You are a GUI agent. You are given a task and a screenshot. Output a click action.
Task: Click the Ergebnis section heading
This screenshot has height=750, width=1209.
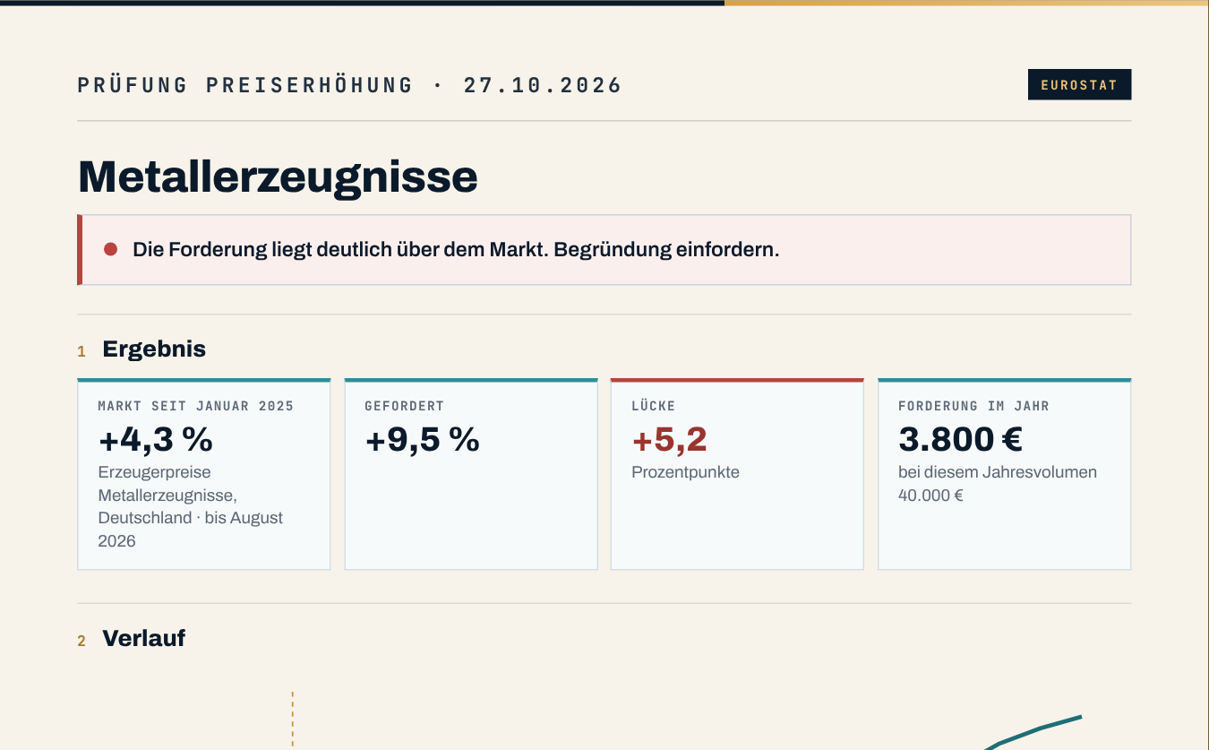(154, 349)
